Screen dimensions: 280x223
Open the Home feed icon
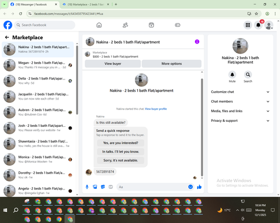(99, 25)
